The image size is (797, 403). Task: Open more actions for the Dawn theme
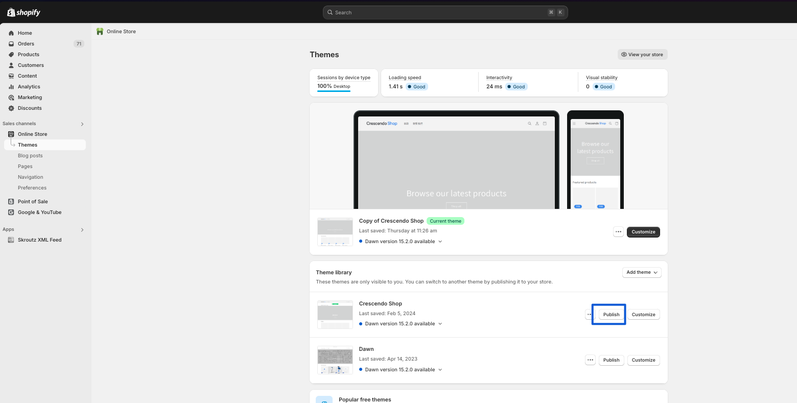point(590,360)
